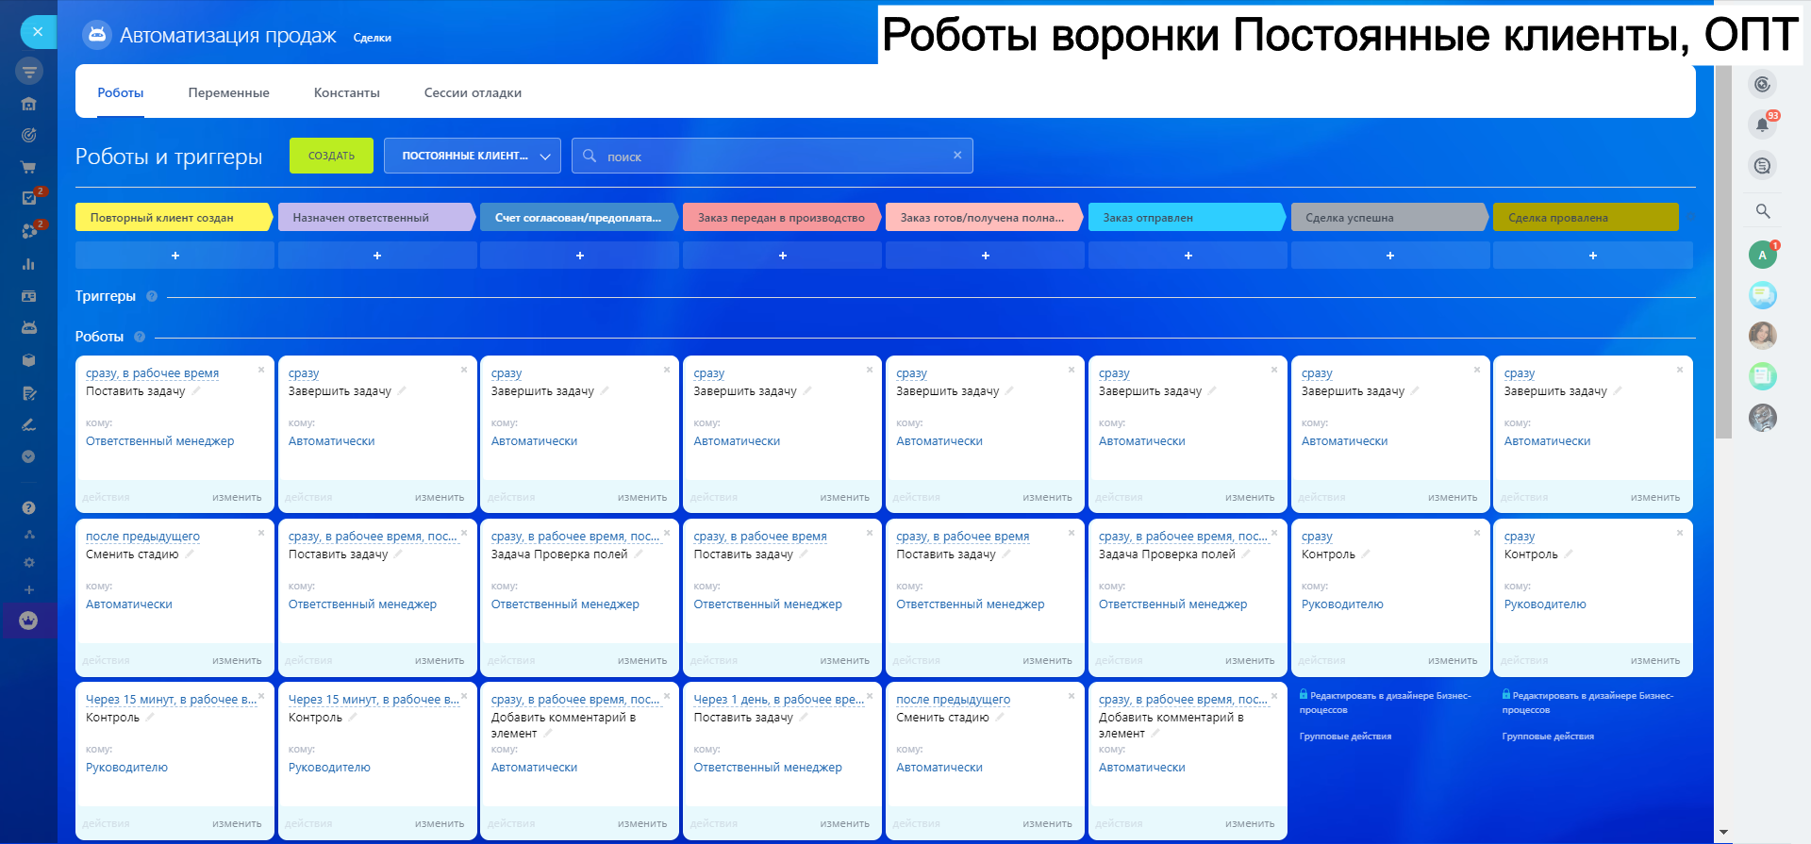Screen dimensions: 1811x844
Task: Click the magnifier search icon in right panel
Action: pyautogui.click(x=1762, y=211)
